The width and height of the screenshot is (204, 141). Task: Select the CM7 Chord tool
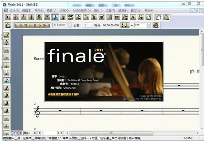click(x=117, y=17)
